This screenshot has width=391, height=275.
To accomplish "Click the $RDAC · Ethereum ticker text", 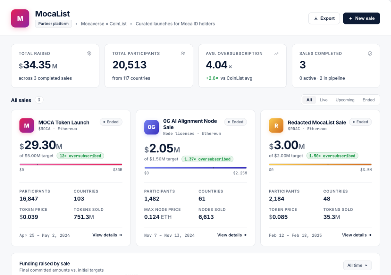I will tap(307, 129).
